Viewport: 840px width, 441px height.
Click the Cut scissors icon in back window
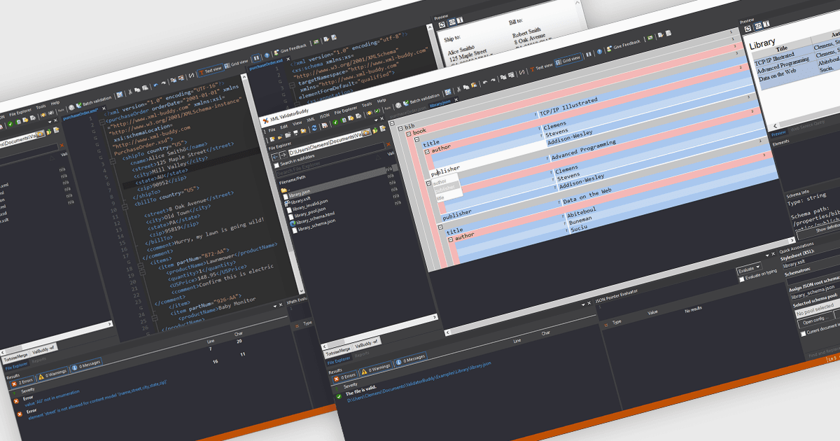tap(130, 92)
